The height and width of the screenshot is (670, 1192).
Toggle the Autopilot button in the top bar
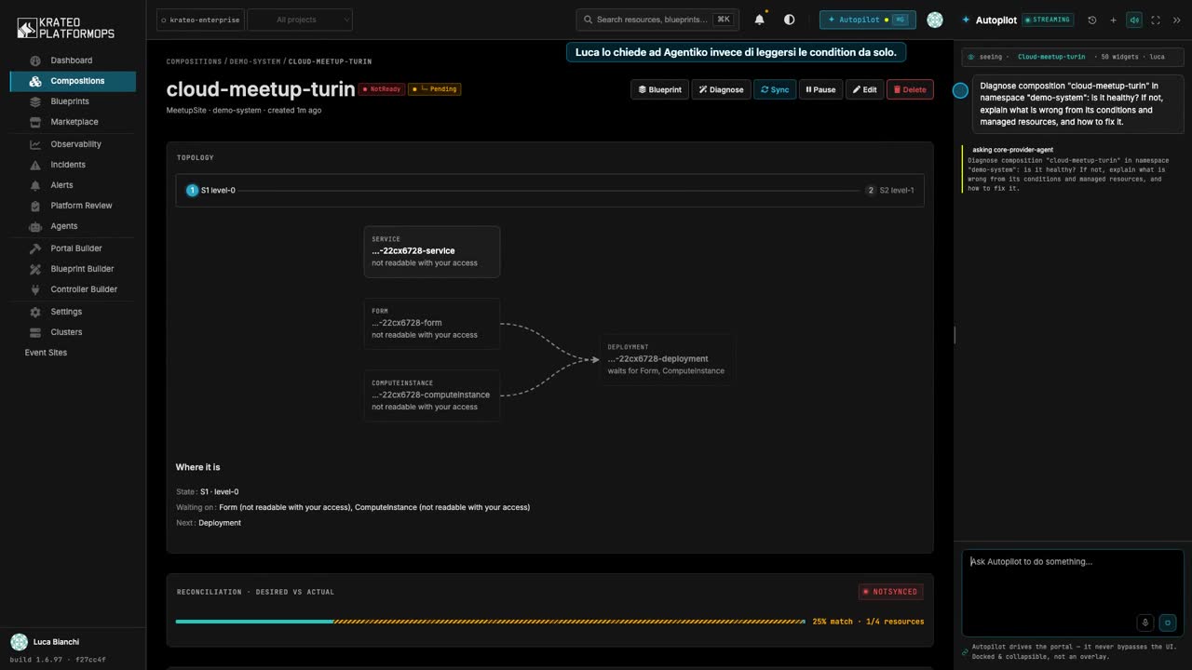[868, 20]
